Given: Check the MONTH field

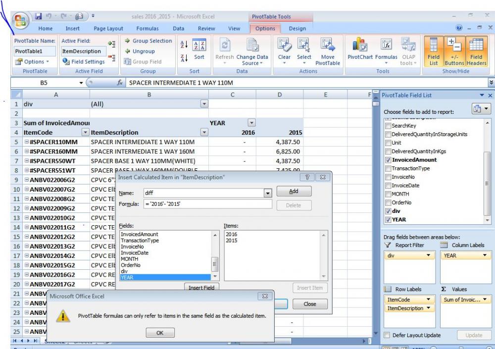Looking at the screenshot, I should click(x=388, y=194).
